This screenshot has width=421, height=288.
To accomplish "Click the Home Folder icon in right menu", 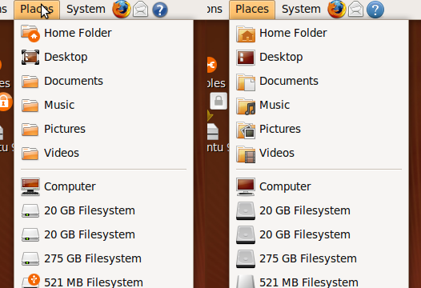I will 246,34.
